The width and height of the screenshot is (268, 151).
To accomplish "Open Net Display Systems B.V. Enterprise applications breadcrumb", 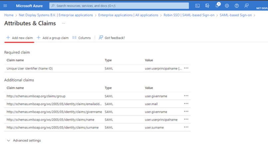I will [56, 15].
